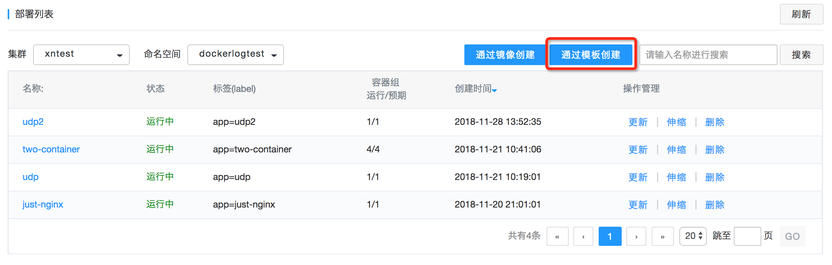Open the 集群 xntest dropdown

81,55
